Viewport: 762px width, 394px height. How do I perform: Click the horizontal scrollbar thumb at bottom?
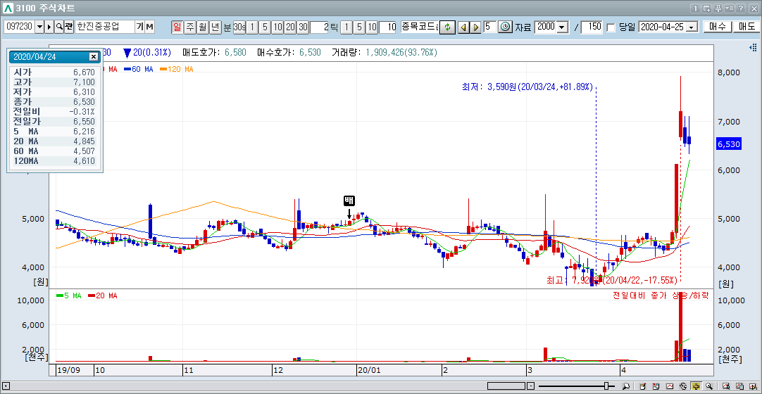pos(506,387)
